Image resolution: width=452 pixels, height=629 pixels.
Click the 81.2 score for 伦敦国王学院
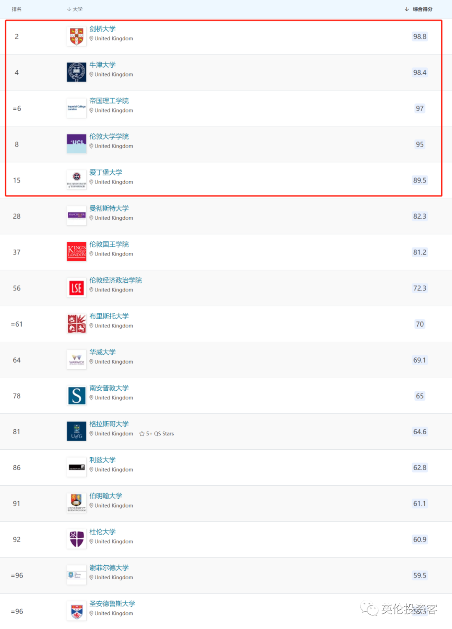tap(420, 252)
